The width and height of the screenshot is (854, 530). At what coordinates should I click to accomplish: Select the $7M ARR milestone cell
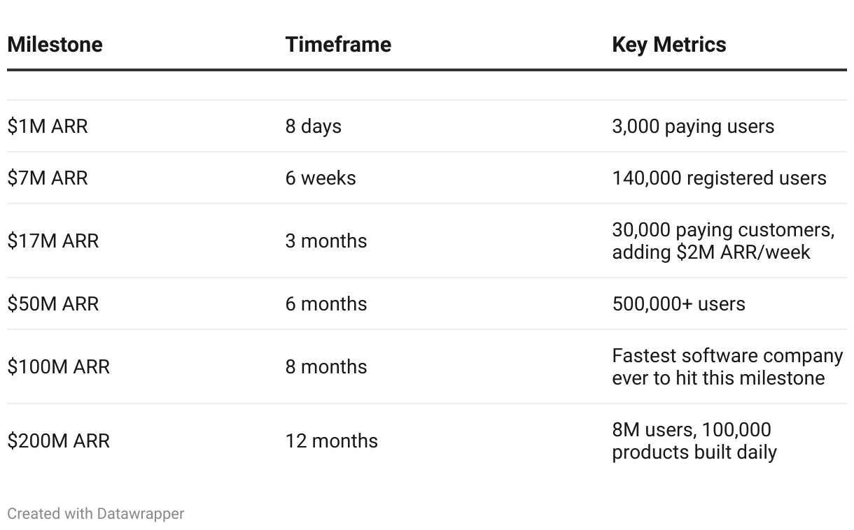[48, 178]
